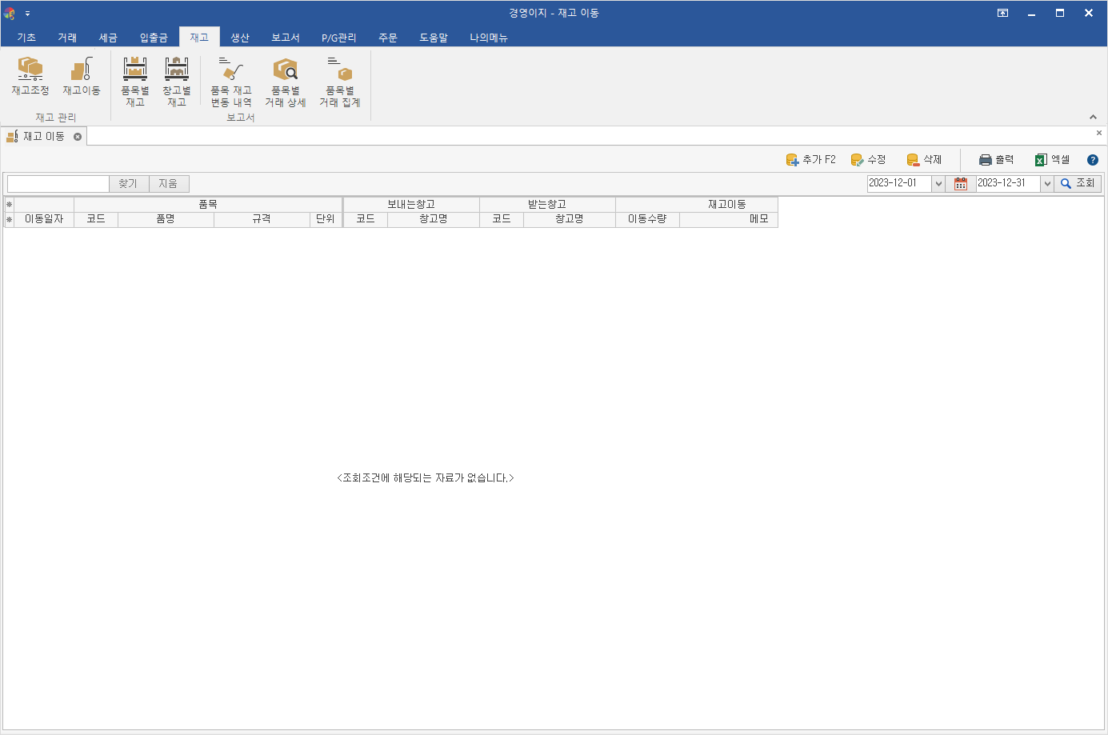Export to 엑셀 Excel
Screen dimensions: 1108x735
(x=1053, y=160)
